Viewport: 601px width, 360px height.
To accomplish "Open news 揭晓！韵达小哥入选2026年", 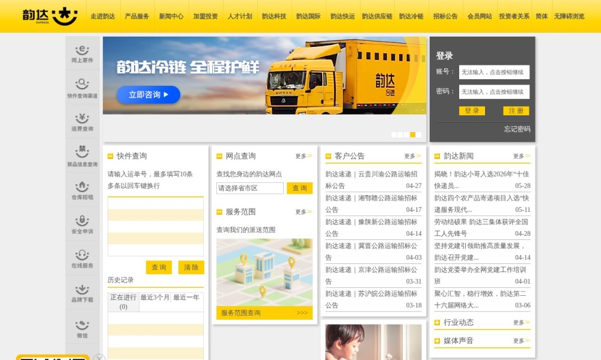I will (482, 180).
